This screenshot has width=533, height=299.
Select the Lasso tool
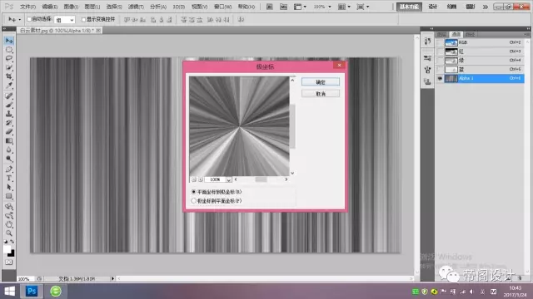coord(9,59)
